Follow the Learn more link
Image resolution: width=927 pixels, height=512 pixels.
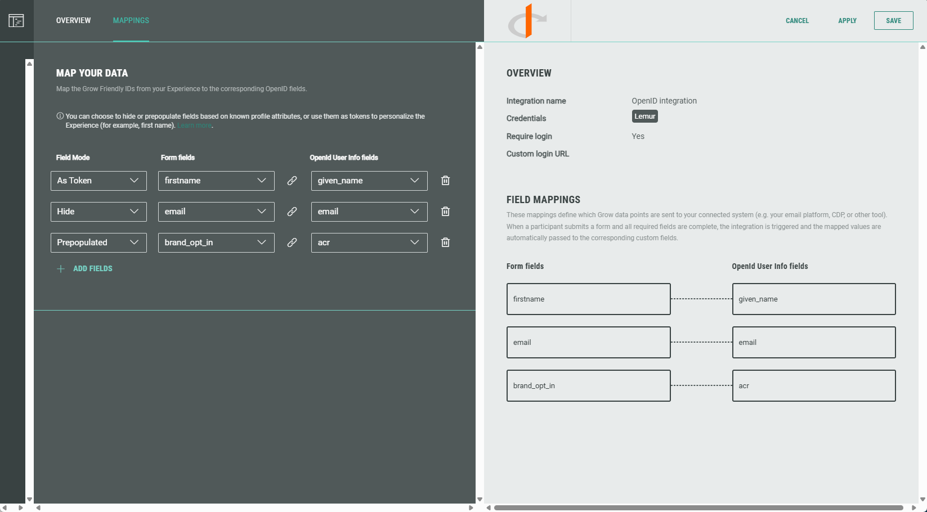pyautogui.click(x=194, y=125)
